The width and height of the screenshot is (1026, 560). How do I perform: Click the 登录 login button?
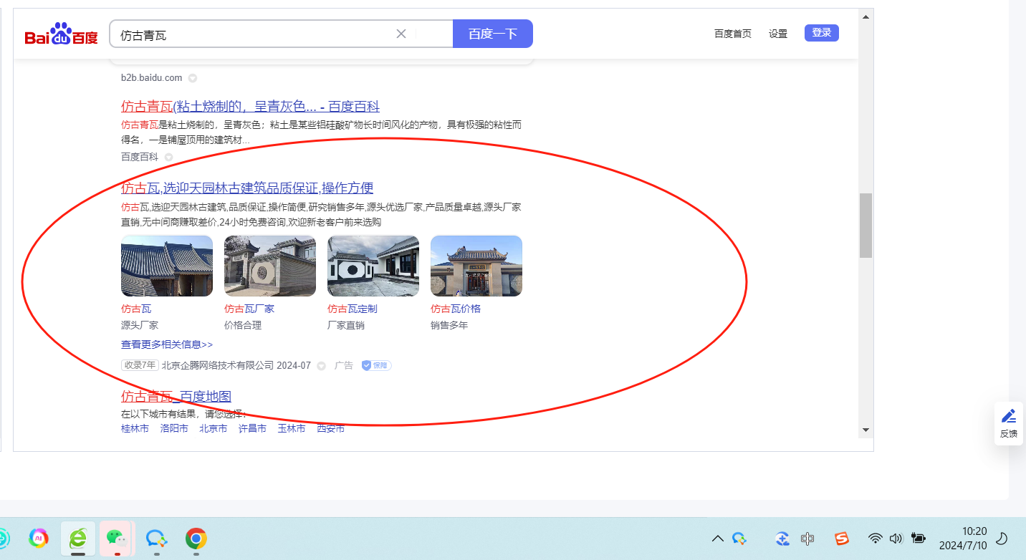tap(821, 33)
